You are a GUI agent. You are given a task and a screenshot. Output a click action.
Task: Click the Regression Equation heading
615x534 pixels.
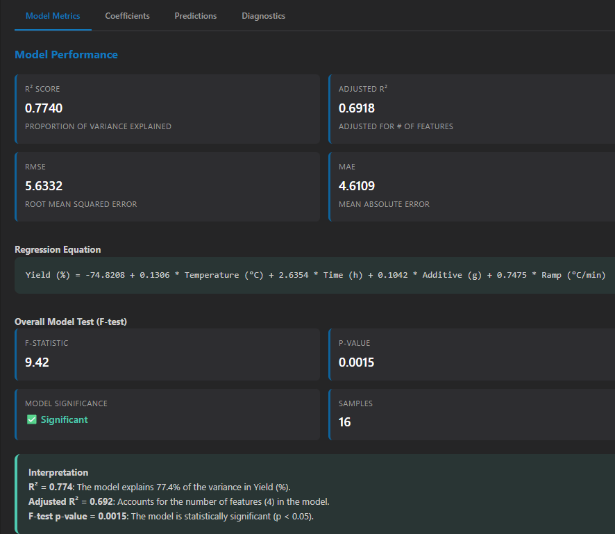click(58, 249)
